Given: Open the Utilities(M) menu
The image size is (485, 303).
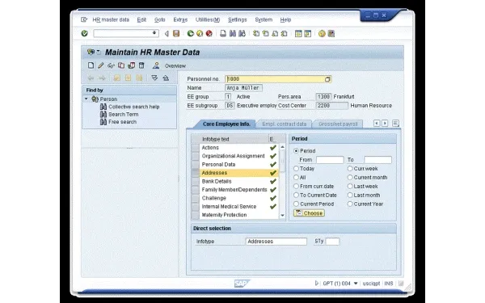Looking at the screenshot, I should click(208, 19).
